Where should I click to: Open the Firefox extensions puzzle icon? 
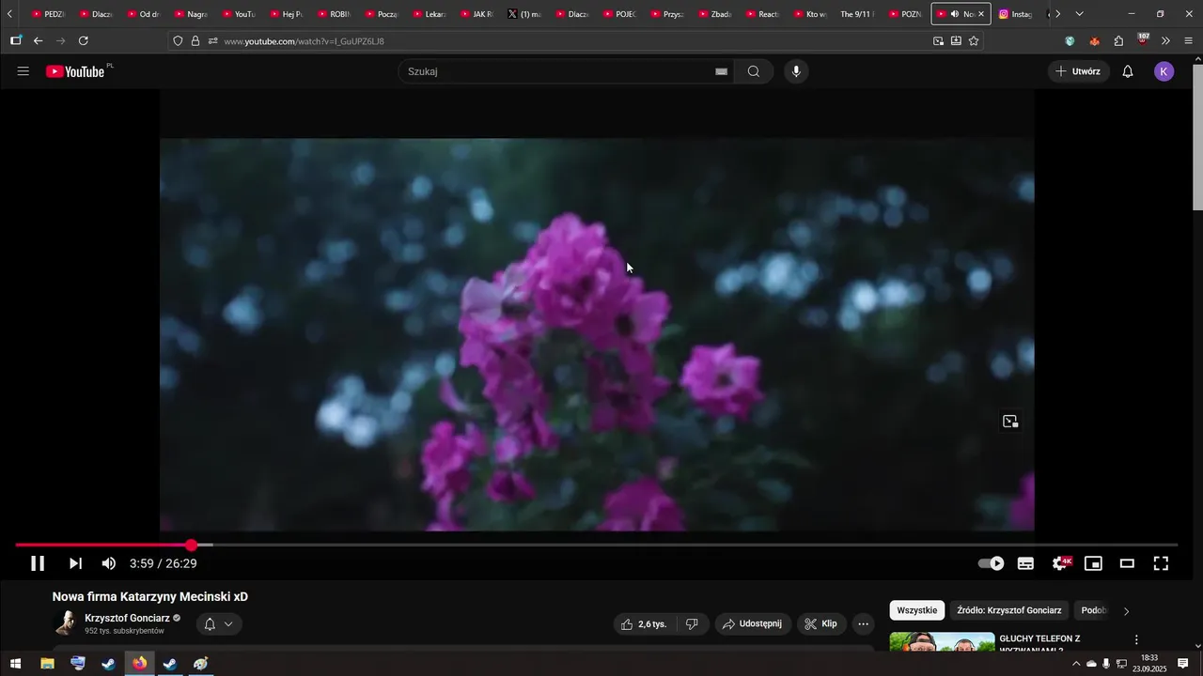(1118, 40)
